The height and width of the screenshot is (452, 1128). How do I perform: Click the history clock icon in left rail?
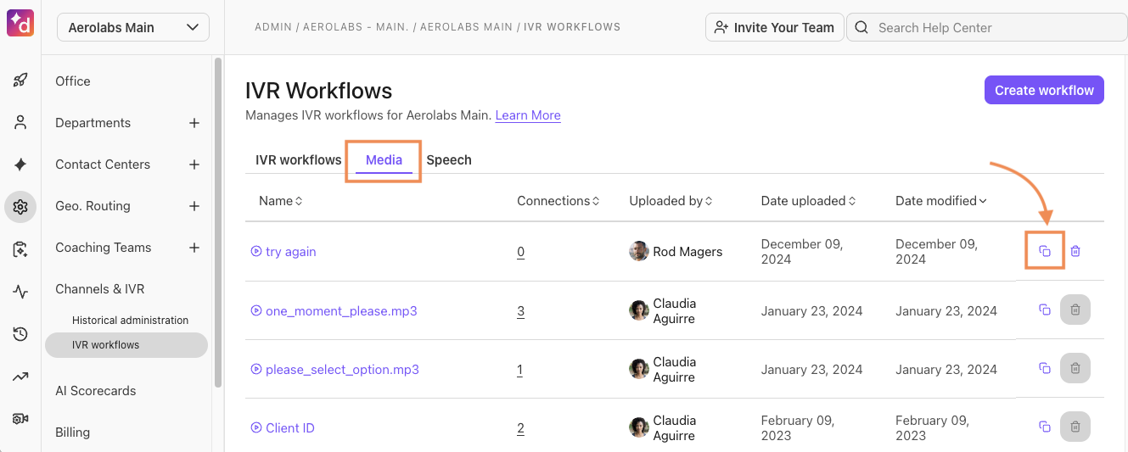[x=20, y=334]
